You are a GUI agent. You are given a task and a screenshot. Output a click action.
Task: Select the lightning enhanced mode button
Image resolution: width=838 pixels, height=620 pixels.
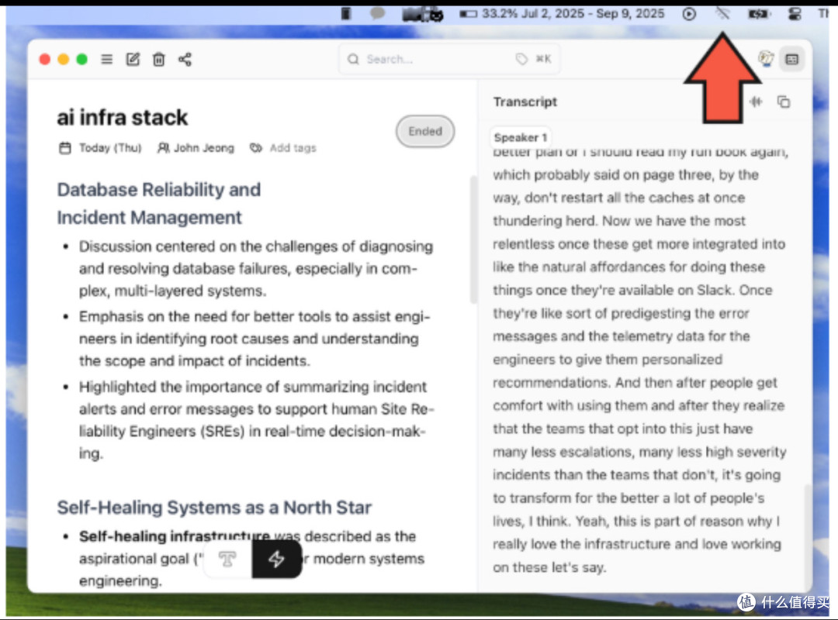point(276,559)
